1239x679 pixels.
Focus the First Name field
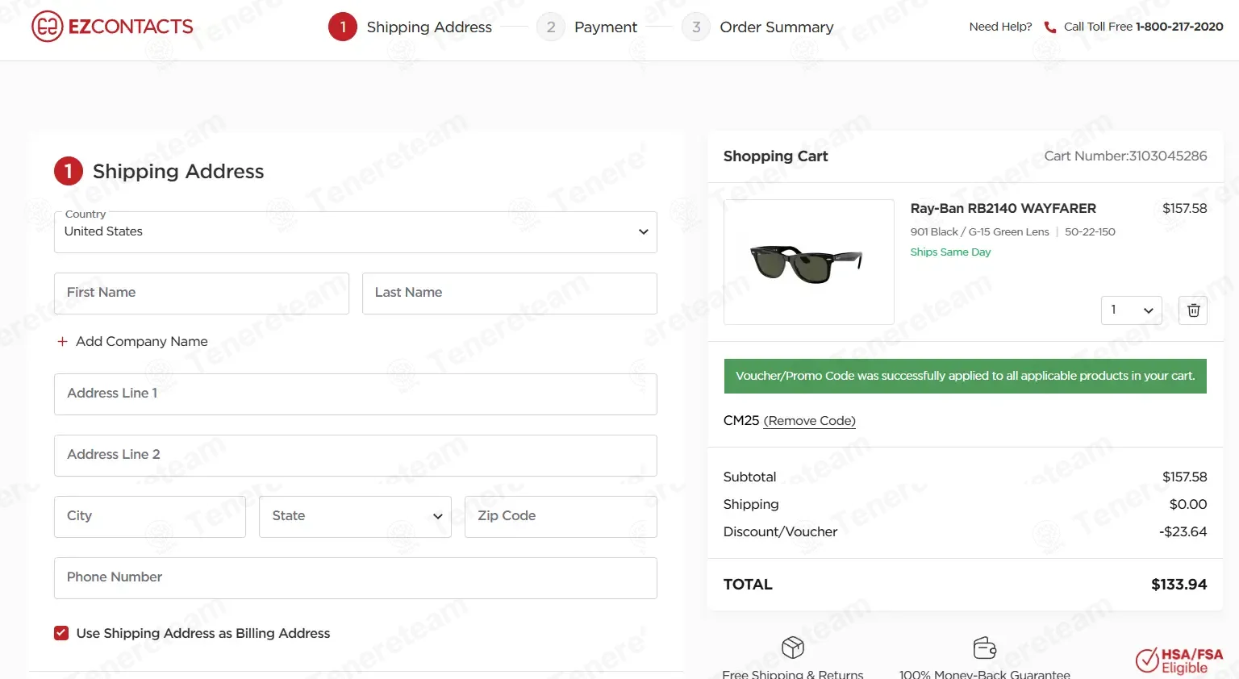coord(202,294)
